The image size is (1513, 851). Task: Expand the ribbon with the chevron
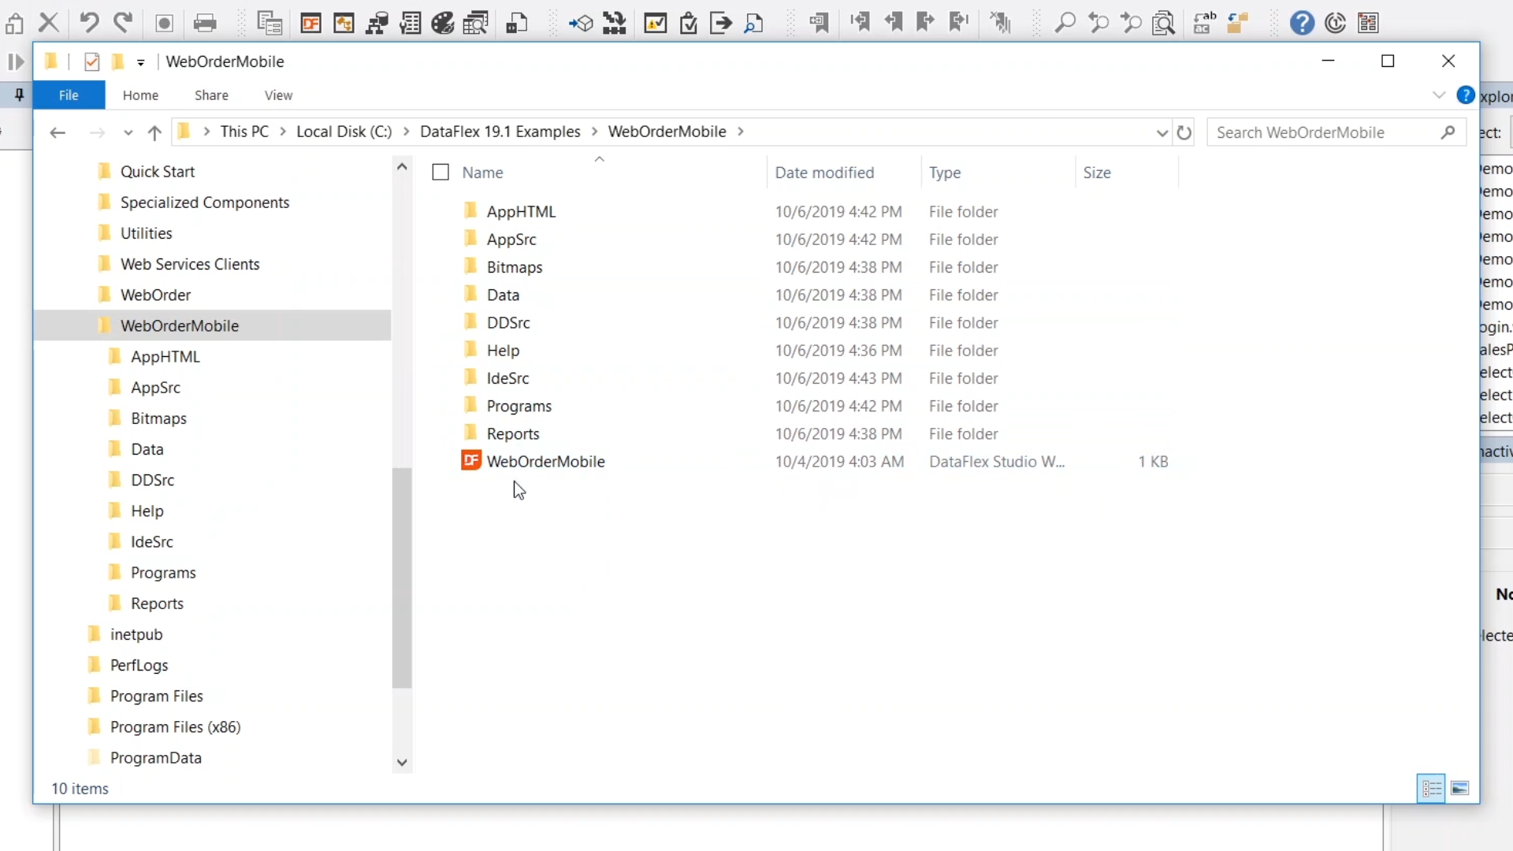coord(1438,95)
